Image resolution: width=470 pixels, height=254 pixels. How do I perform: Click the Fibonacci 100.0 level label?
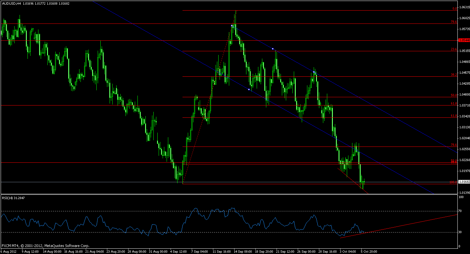click(x=453, y=182)
